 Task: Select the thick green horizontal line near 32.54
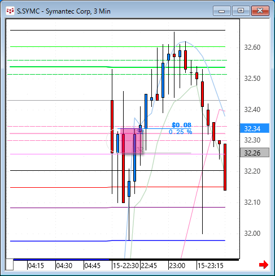pyautogui.click(x=117, y=67)
